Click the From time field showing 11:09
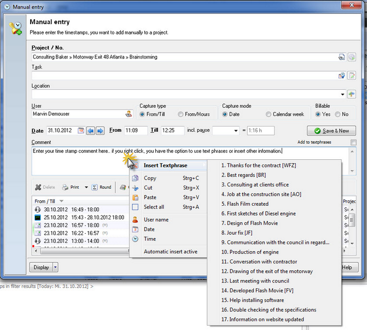The height and width of the screenshot is (330, 367). [136, 130]
